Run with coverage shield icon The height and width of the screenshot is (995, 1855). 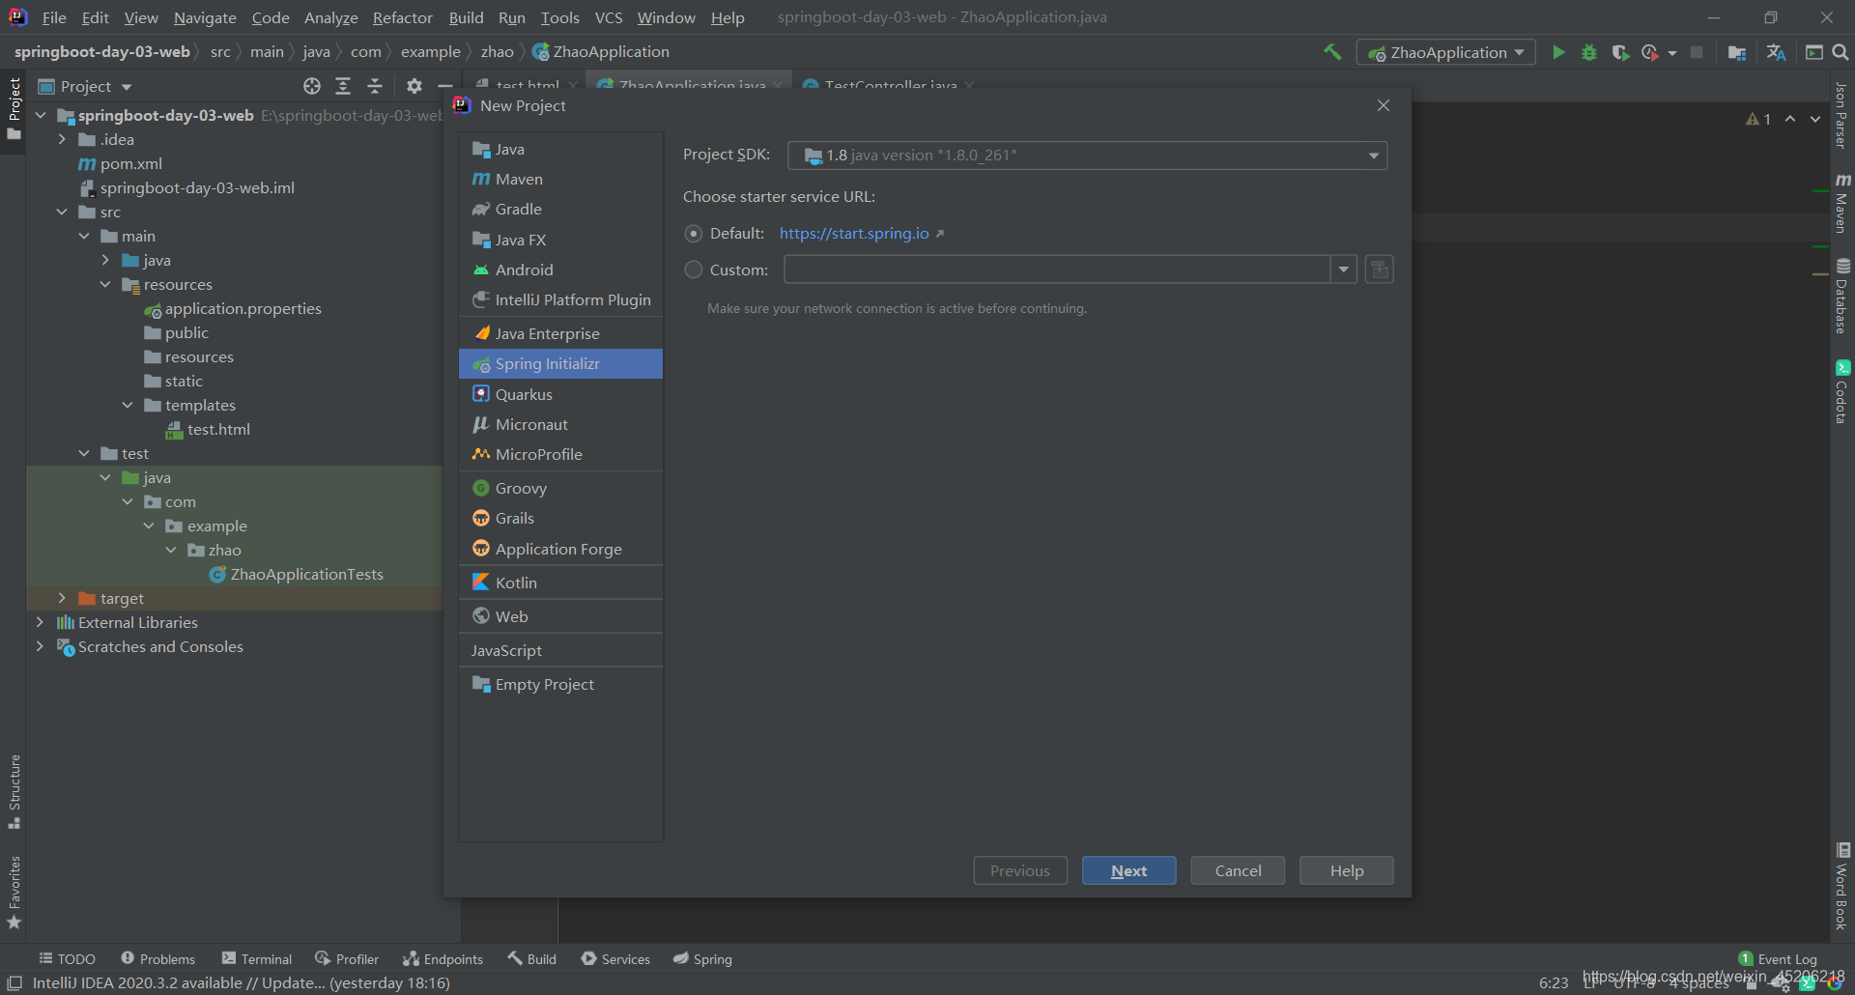tap(1620, 52)
